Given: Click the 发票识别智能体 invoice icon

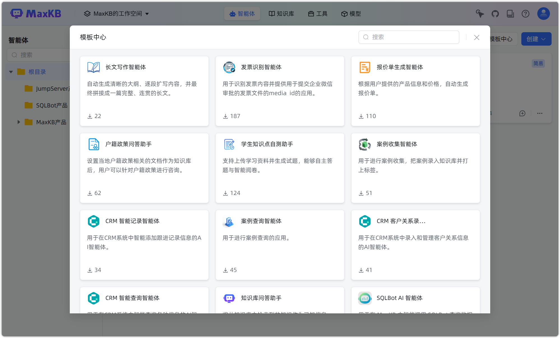Looking at the screenshot, I should [229, 67].
